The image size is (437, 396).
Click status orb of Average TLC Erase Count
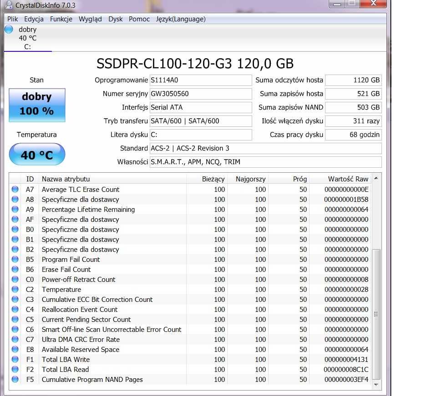click(x=15, y=189)
